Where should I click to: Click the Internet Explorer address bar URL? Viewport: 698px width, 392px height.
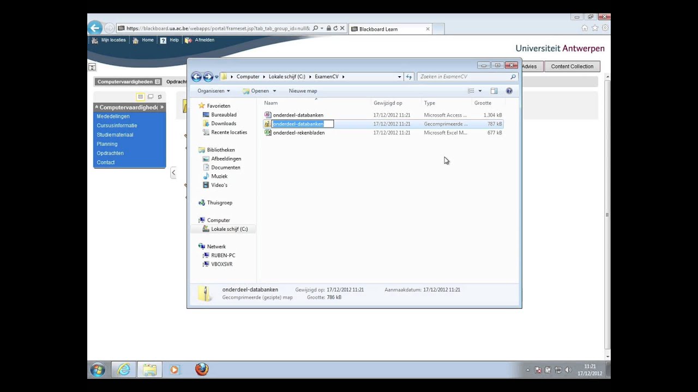(218, 28)
